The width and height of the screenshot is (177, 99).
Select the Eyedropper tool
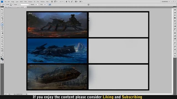click(x=2, y=20)
